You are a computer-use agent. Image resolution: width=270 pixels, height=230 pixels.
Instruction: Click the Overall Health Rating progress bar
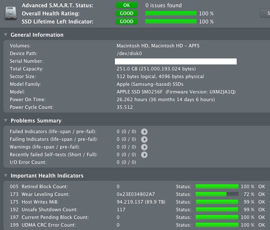171,14
